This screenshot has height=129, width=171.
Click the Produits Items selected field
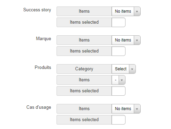[x=119, y=91]
